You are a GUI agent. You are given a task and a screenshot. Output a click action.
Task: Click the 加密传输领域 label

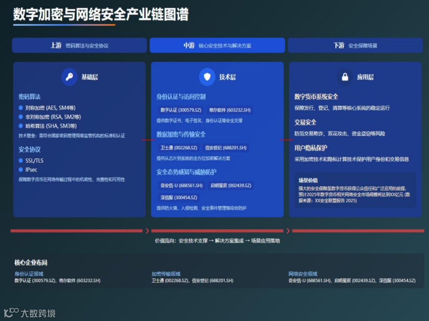pos(166,274)
